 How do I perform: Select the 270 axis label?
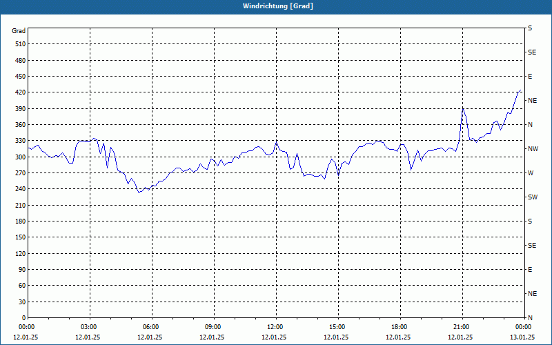pyautogui.click(x=21, y=173)
